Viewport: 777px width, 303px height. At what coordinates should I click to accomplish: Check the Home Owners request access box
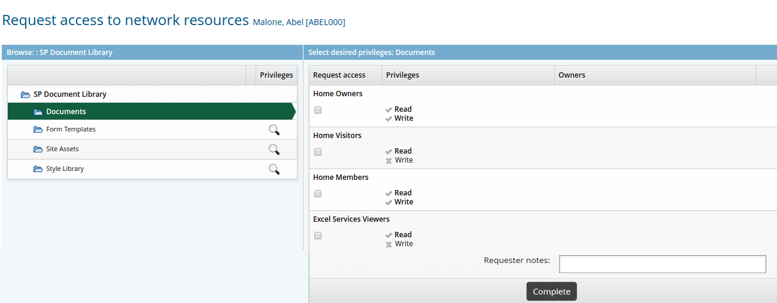(318, 110)
